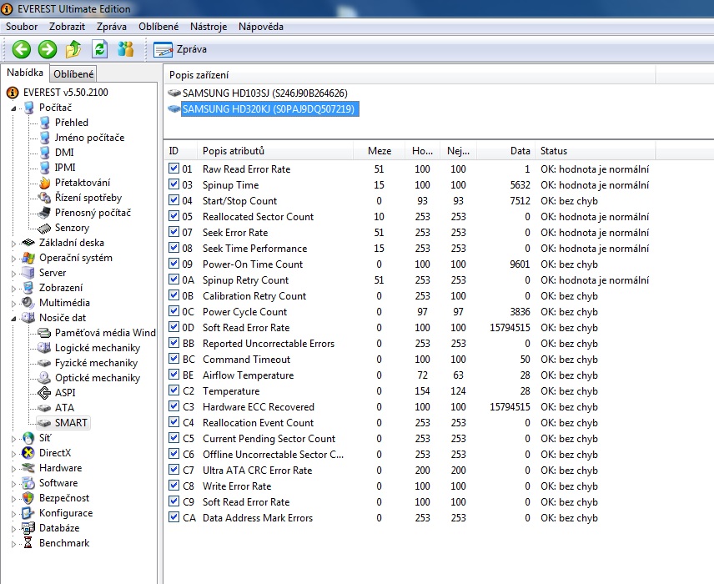Toggle the BE Airflow Temperature checkbox
The height and width of the screenshot is (584, 714).
[x=173, y=375]
